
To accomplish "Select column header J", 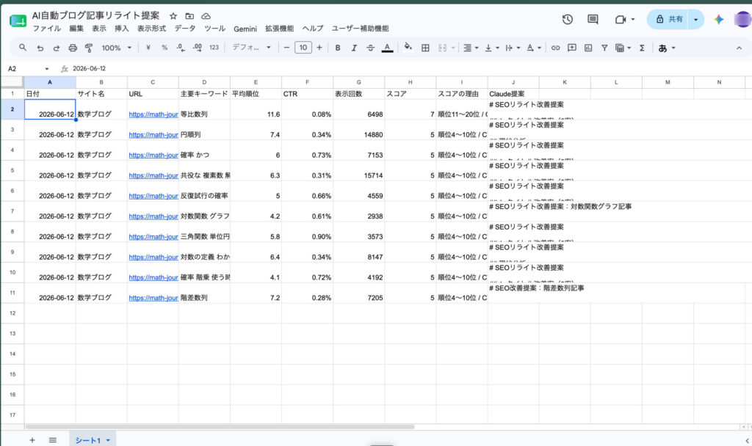I will [x=513, y=82].
